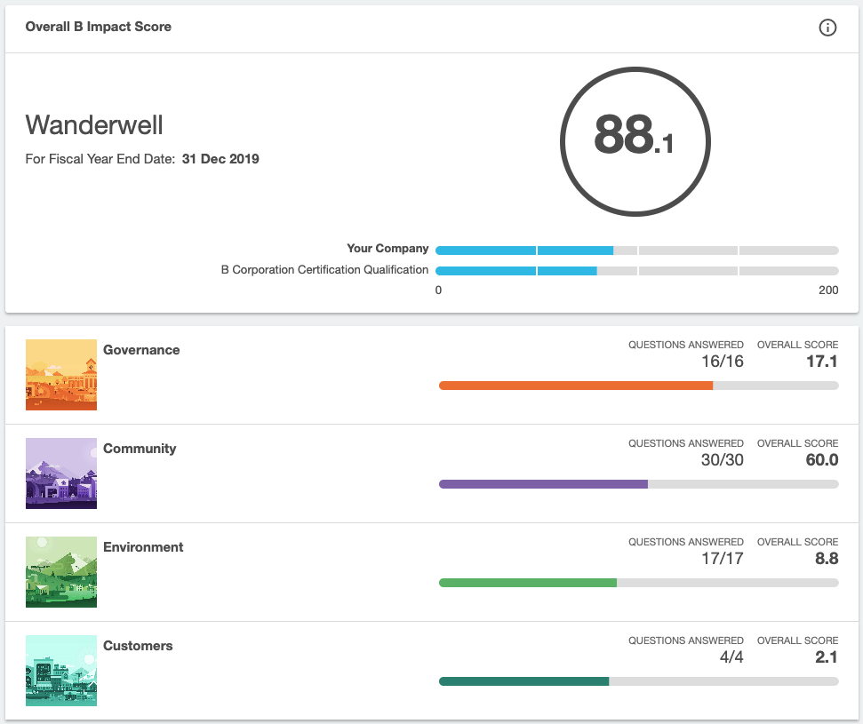Click the Governance overall score 17.1

[822, 361]
